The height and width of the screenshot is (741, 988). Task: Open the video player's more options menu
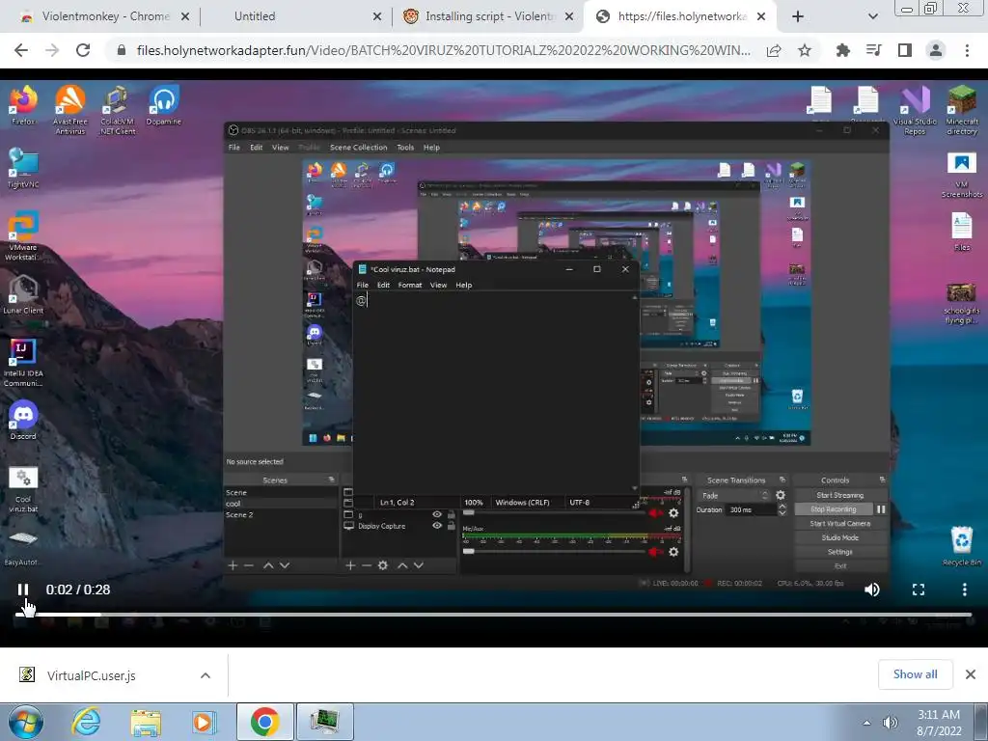[x=964, y=590]
